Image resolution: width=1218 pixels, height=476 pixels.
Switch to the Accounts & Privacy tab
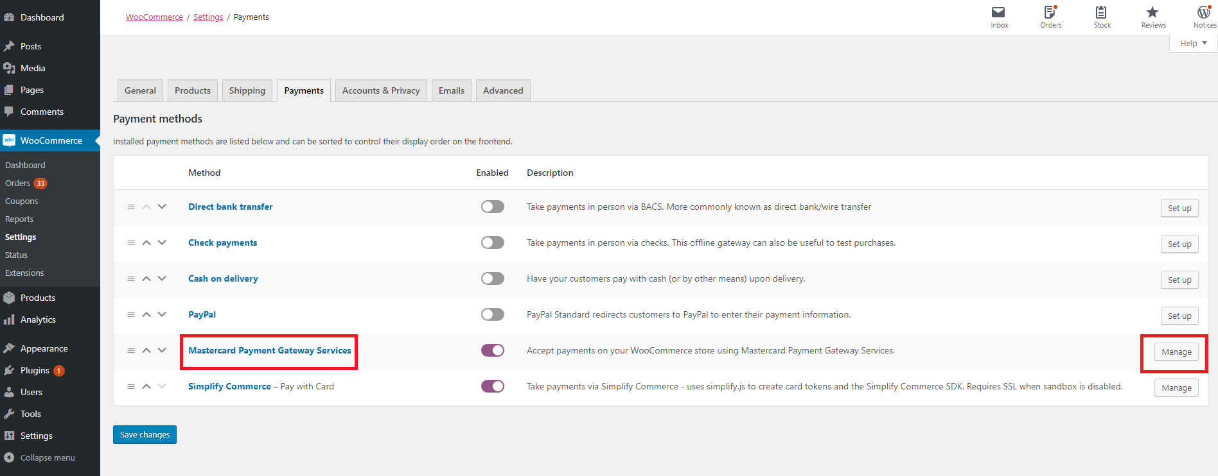coord(381,90)
